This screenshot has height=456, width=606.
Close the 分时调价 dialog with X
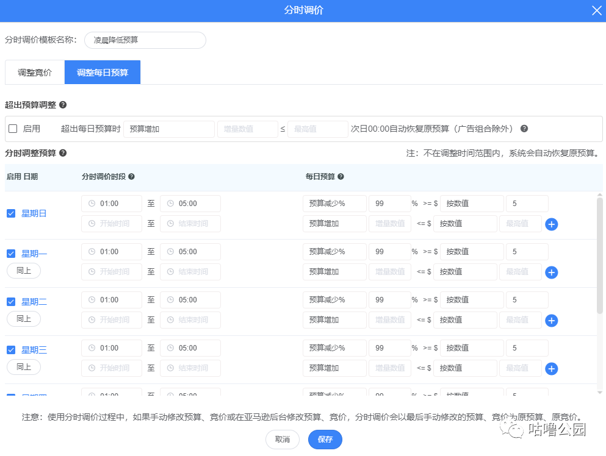(596, 10)
